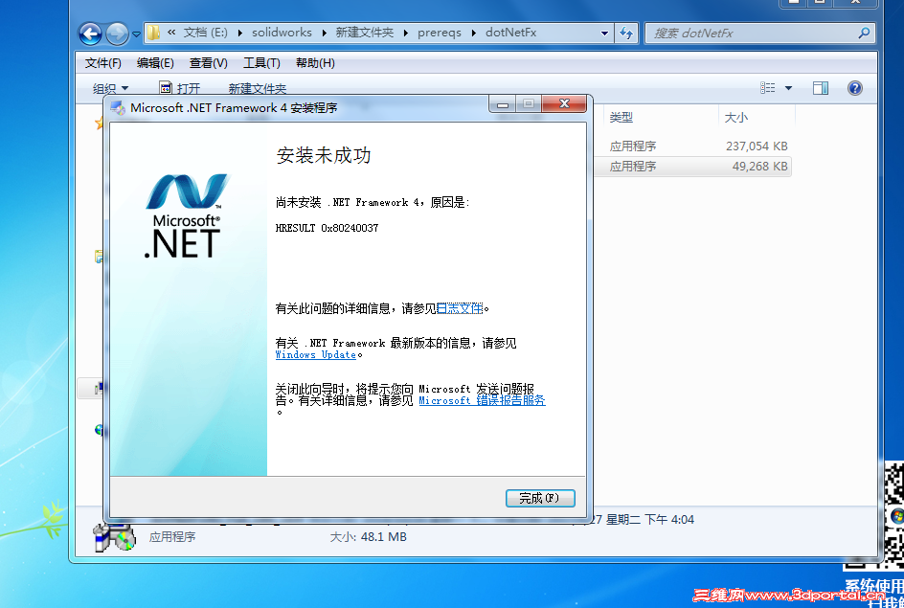
Task: Expand the arrow after prereqs breadcrumb
Action: [473, 33]
